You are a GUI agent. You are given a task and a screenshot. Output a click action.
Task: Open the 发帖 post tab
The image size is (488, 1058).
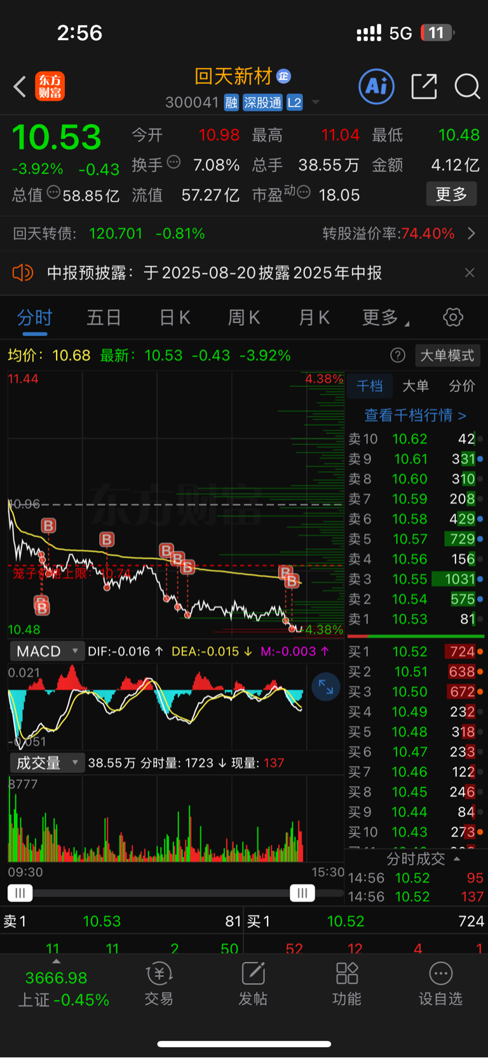pyautogui.click(x=253, y=984)
